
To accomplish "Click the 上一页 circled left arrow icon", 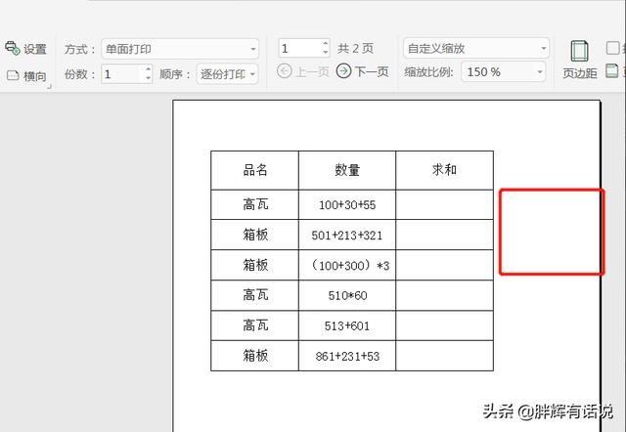I will click(x=285, y=71).
